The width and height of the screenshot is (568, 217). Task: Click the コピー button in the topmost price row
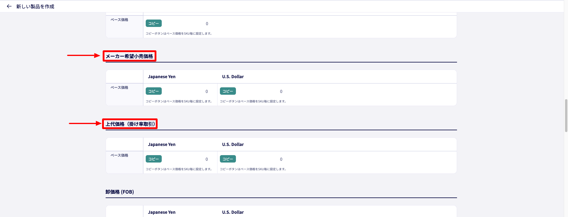coord(154,23)
